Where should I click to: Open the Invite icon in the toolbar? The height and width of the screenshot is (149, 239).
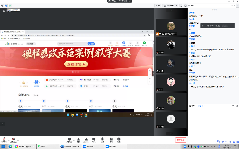(x=79, y=140)
